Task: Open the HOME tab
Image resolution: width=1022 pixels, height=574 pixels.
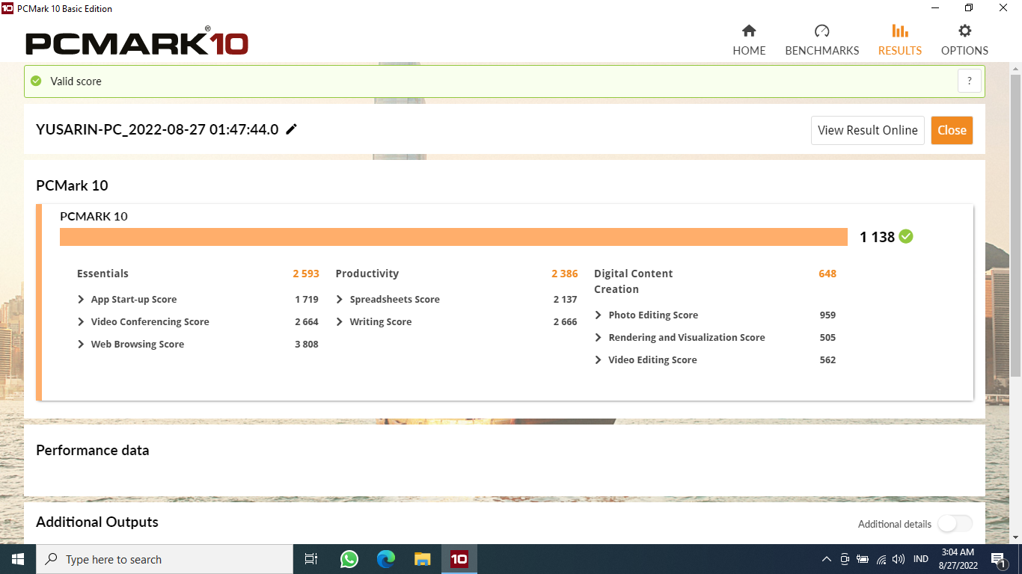Action: [x=749, y=40]
